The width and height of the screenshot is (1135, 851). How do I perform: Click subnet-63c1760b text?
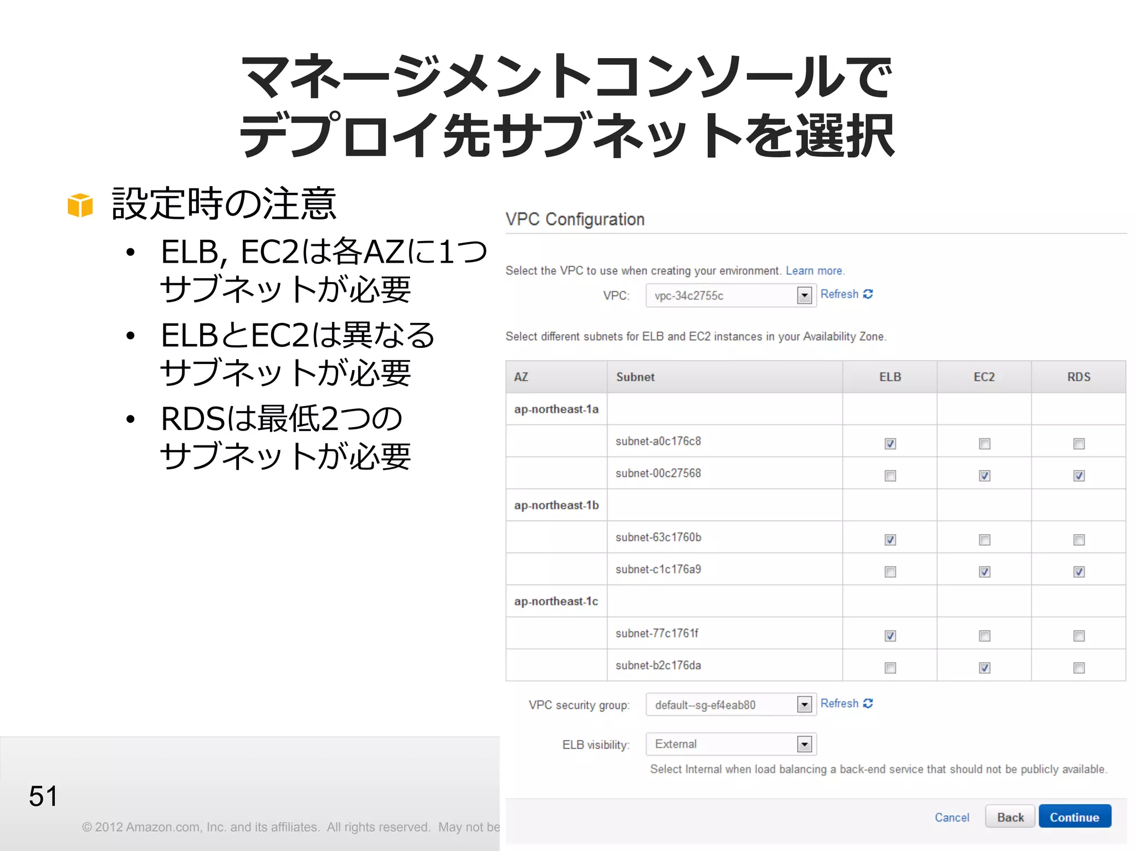pos(658,537)
